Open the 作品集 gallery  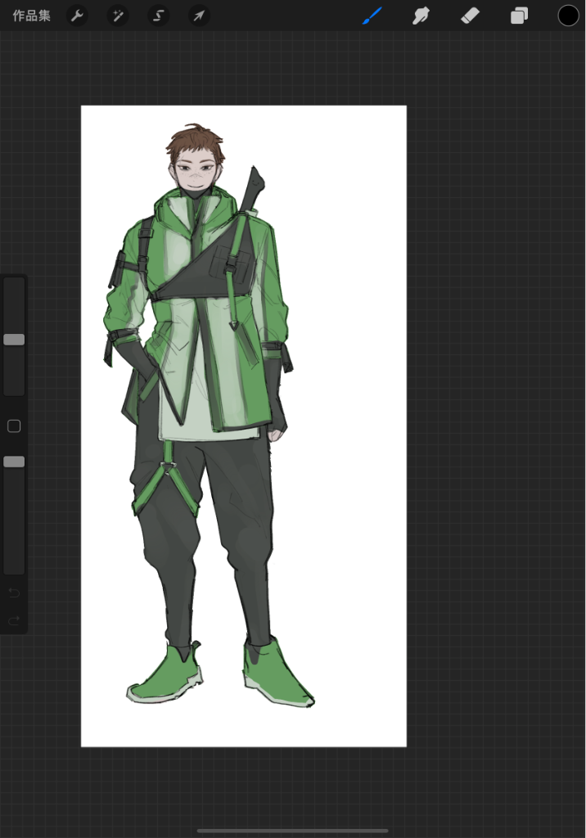[32, 16]
